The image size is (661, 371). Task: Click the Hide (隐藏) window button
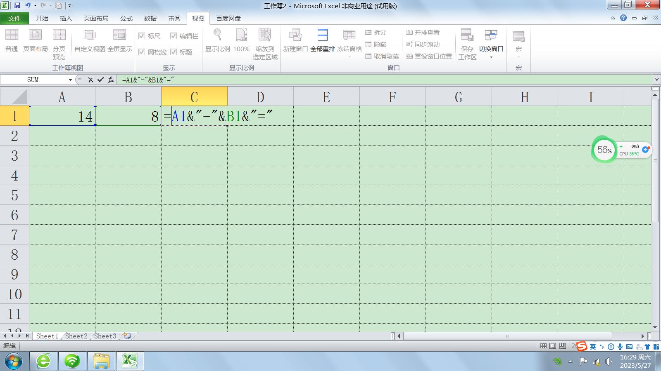(x=376, y=44)
